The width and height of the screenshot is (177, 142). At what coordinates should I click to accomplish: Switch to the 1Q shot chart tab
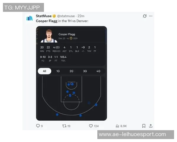pyautogui.click(x=58, y=71)
